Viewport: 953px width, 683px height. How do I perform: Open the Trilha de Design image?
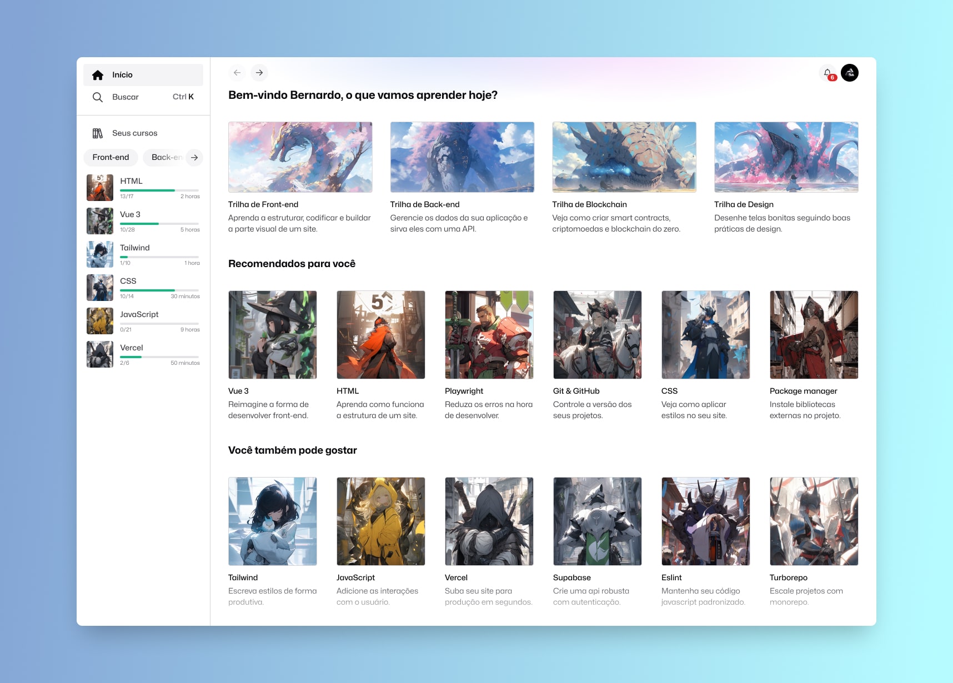pyautogui.click(x=786, y=157)
